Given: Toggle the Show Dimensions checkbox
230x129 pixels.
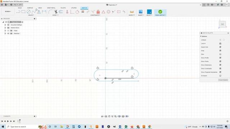Looking at the screenshot, I should pyautogui.click(x=220, y=65).
